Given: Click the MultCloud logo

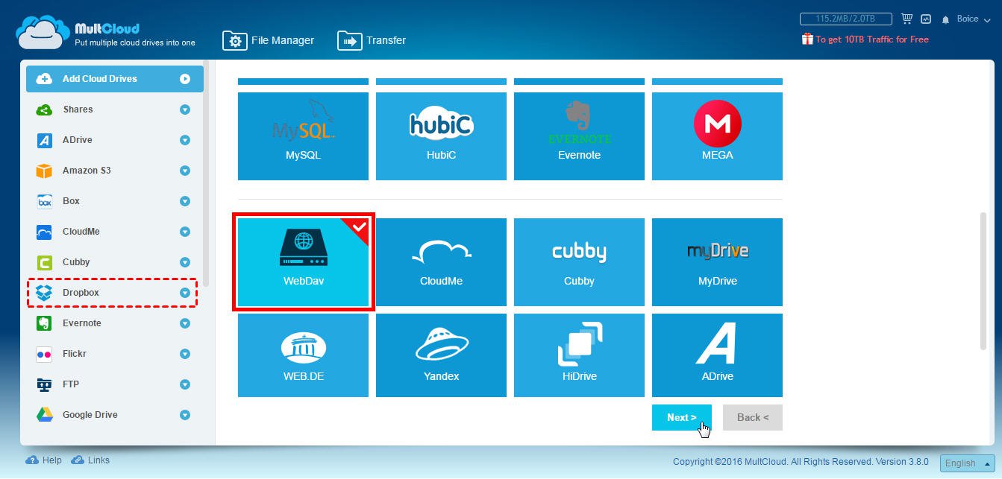Looking at the screenshot, I should click(105, 33).
